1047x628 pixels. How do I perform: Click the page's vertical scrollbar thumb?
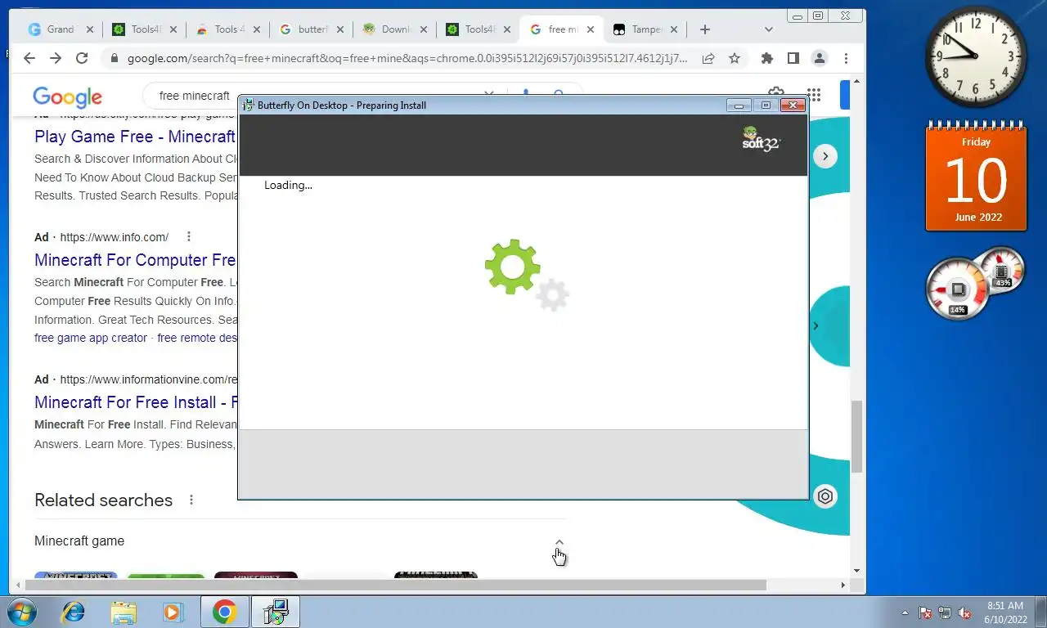click(x=856, y=437)
